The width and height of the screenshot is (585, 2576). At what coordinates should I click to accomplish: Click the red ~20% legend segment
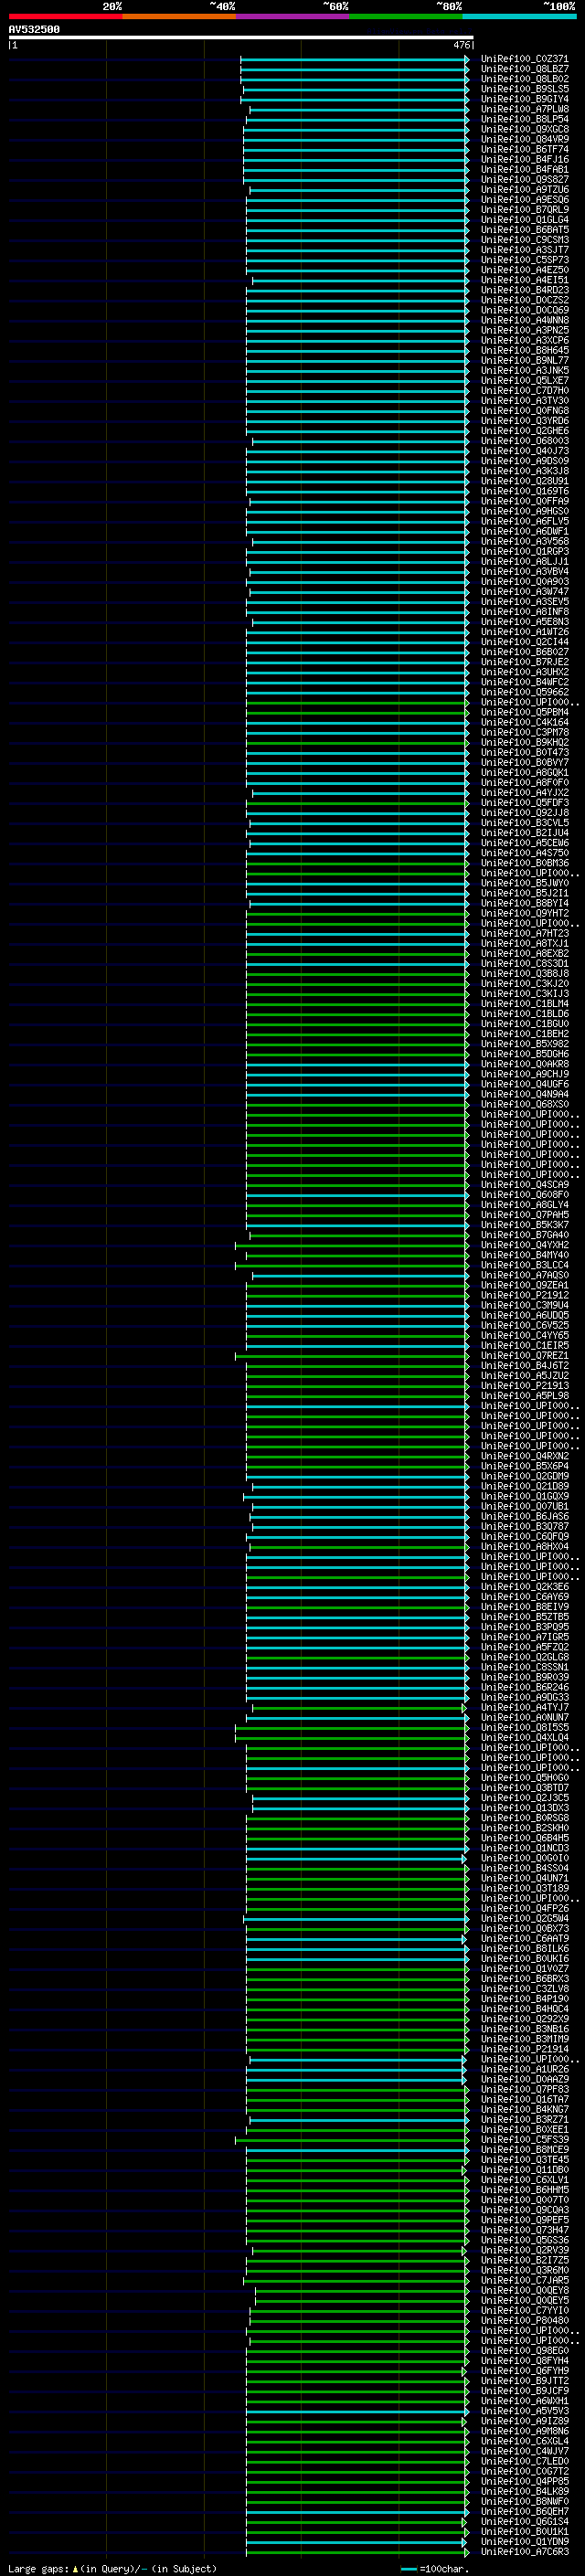(65, 17)
